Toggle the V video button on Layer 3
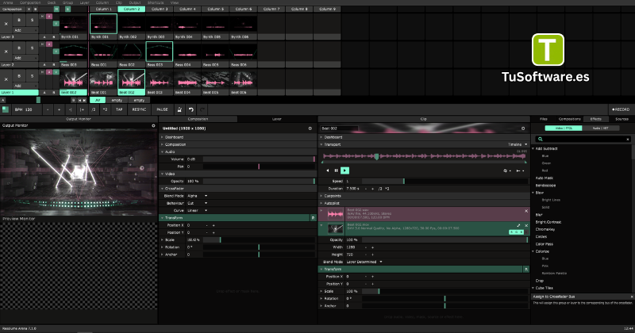 (x=56, y=24)
